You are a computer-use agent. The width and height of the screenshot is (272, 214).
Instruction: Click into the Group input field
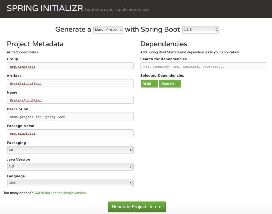pos(70,67)
